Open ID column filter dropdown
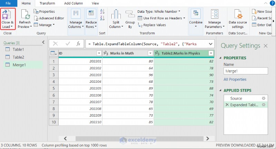Image resolution: width=276 pixels, height=149 pixels. tap(99, 53)
